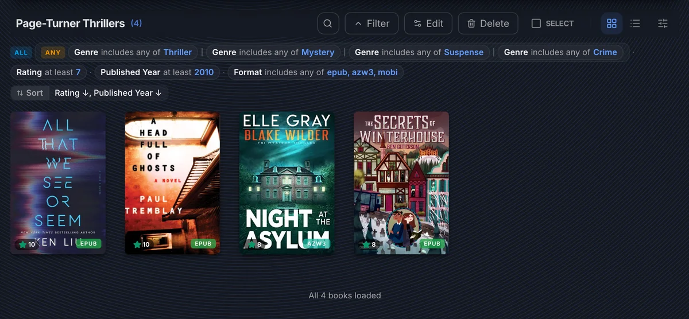Click star rating 8 on Secrets of Winterhouse
This screenshot has width=689, height=319.
(x=369, y=244)
